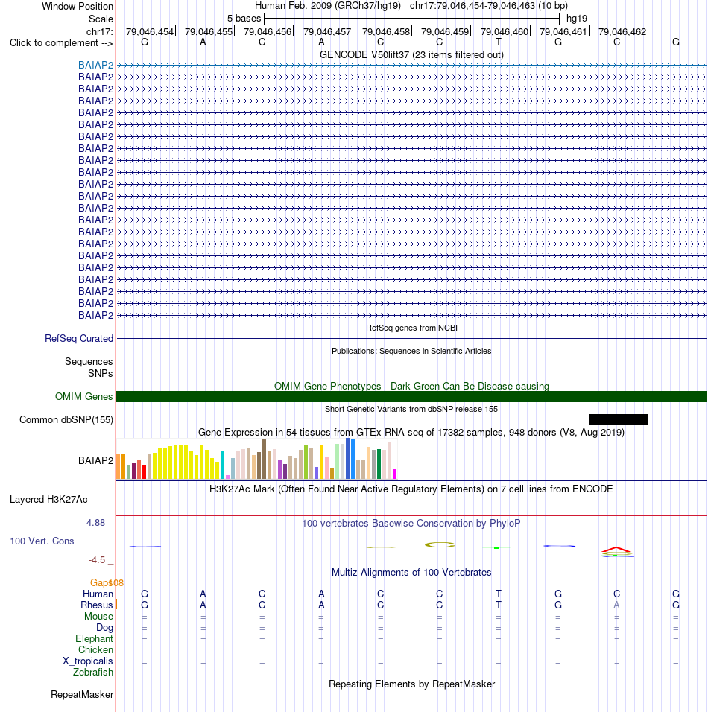Open the GENCODE V50lift37 track title

[x=411, y=55]
